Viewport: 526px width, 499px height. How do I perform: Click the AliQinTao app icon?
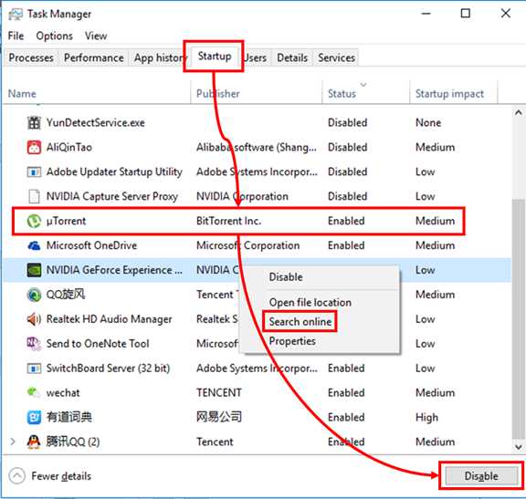pos(34,147)
